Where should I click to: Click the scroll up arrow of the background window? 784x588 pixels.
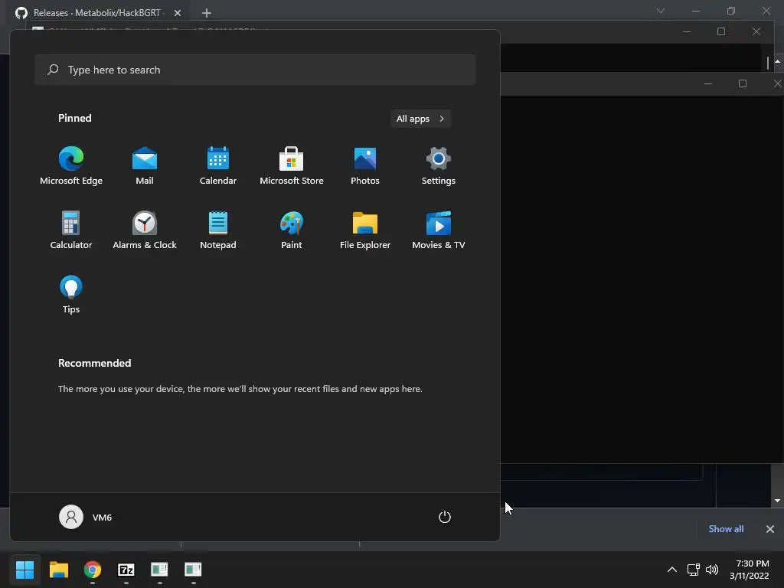778,61
